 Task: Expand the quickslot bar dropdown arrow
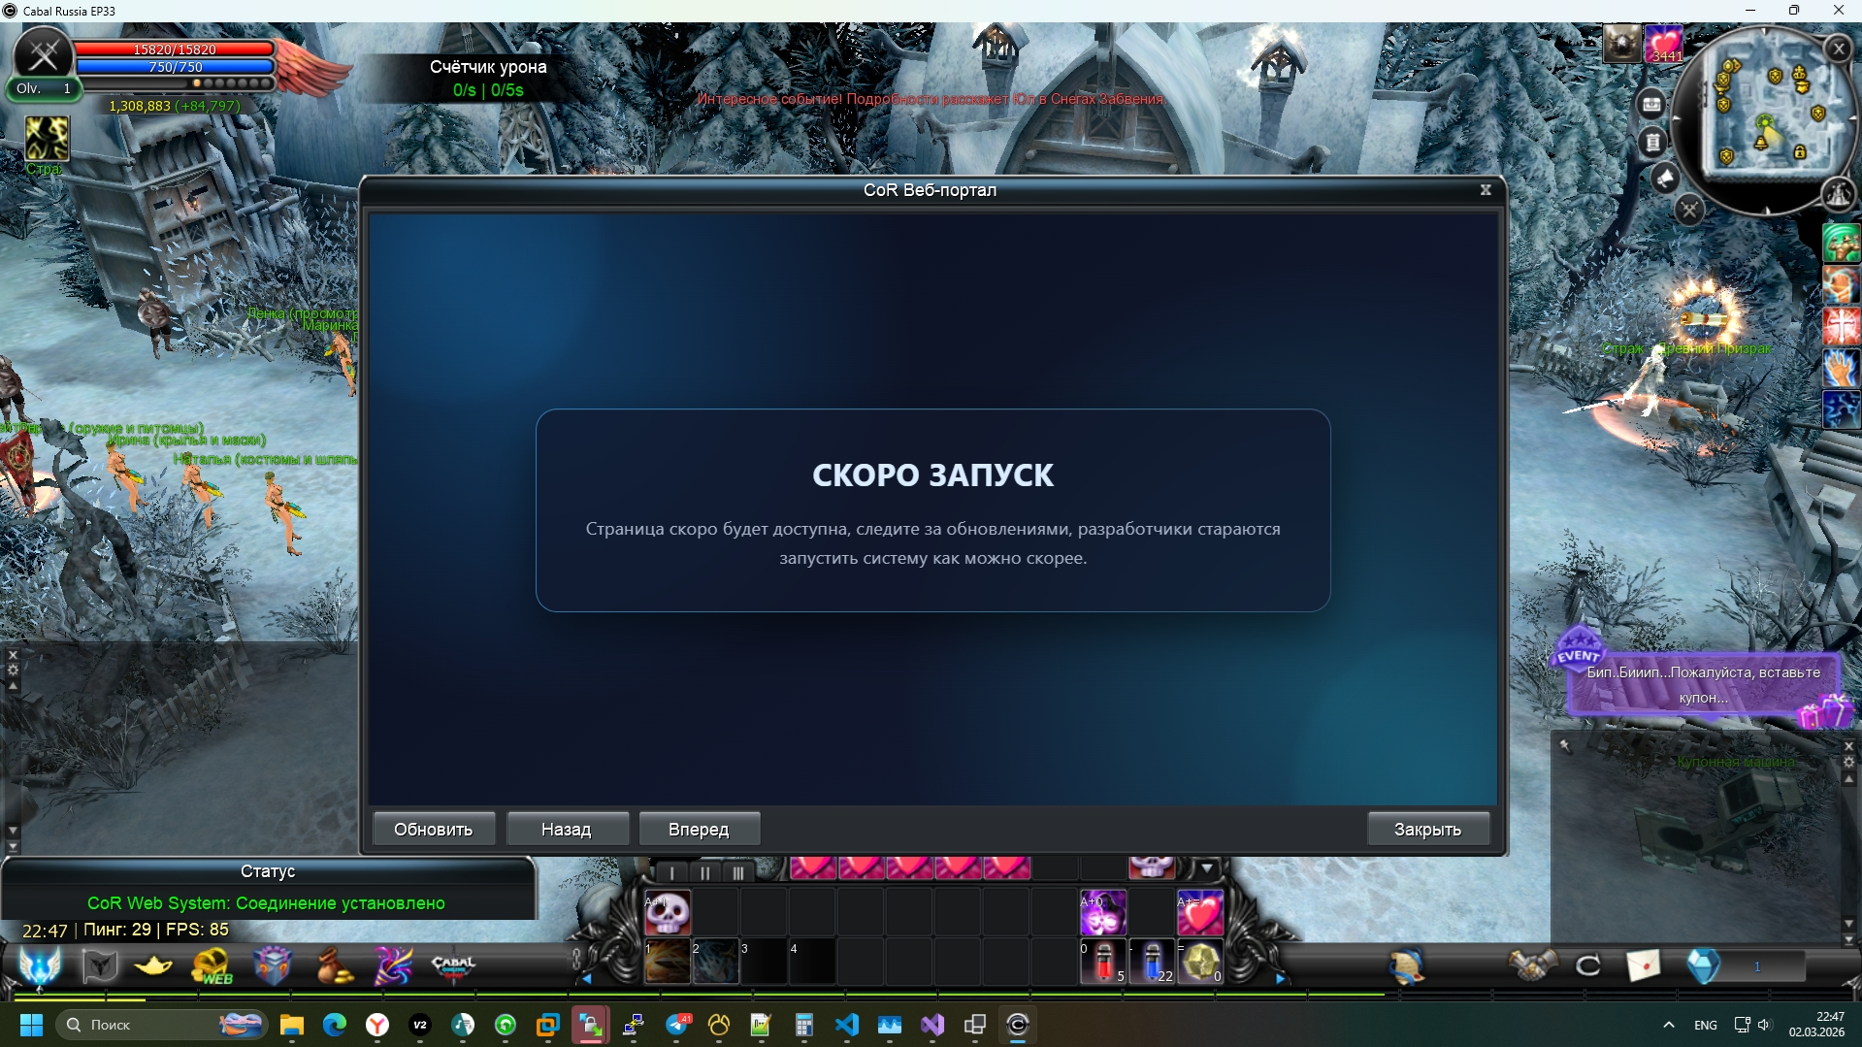(x=1206, y=868)
